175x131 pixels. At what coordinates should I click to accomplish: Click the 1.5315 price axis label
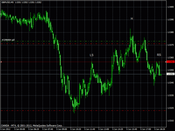[171, 121]
